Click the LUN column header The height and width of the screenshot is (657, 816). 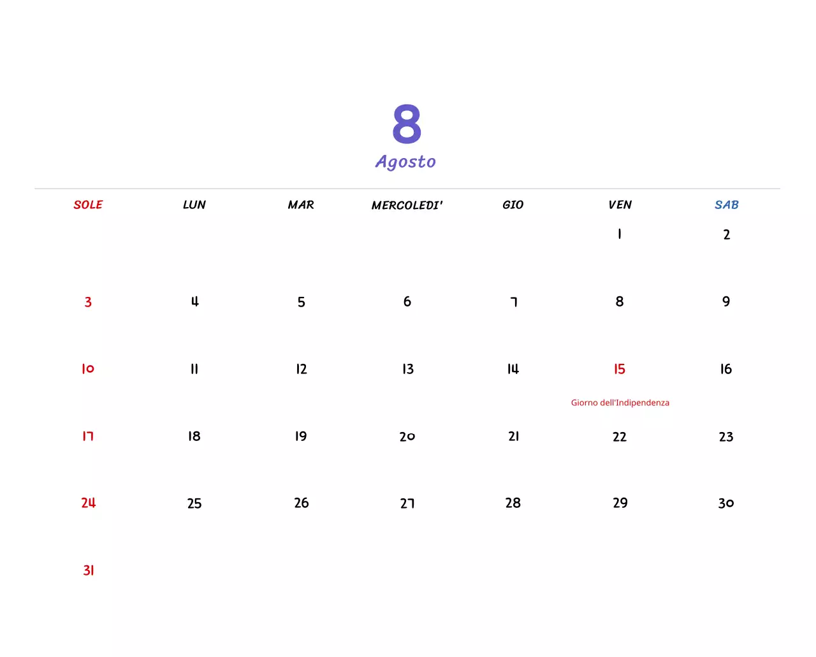194,205
